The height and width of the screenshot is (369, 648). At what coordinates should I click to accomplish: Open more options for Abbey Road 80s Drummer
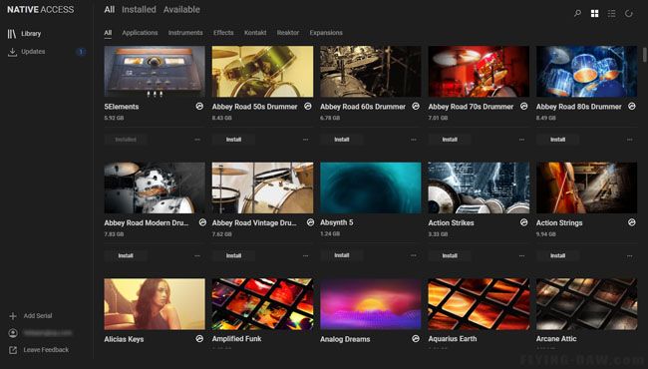pyautogui.click(x=629, y=140)
